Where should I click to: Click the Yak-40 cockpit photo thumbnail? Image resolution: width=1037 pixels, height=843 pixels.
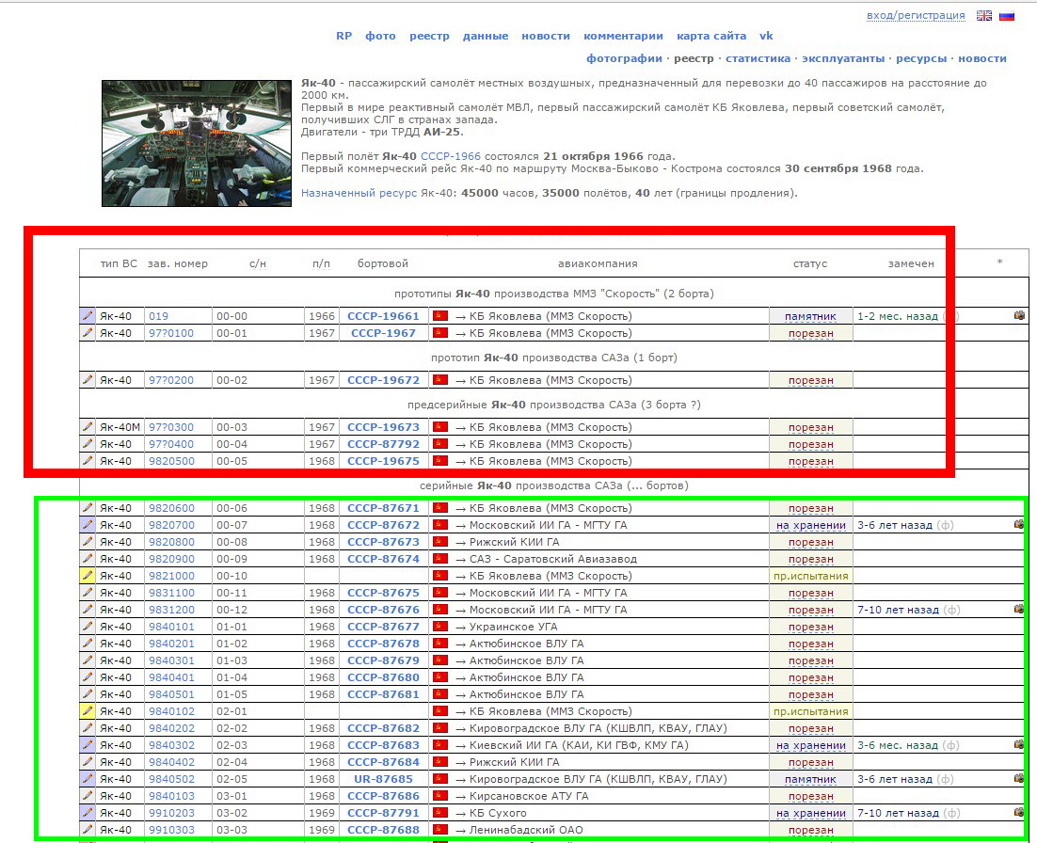pyautogui.click(x=197, y=143)
